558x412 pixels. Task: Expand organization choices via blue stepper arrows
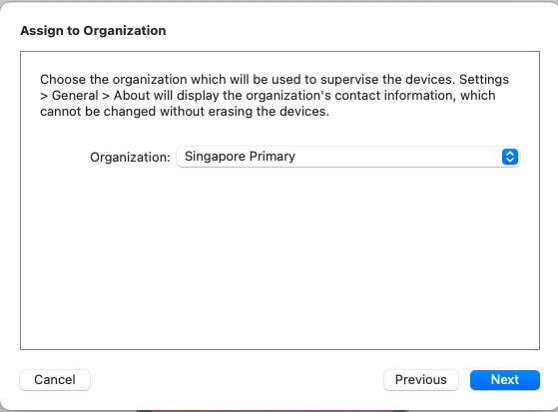point(510,157)
